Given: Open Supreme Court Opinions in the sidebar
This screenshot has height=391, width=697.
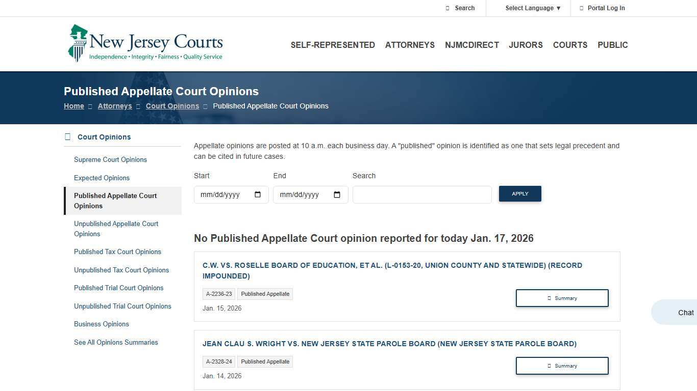Looking at the screenshot, I should tap(110, 159).
